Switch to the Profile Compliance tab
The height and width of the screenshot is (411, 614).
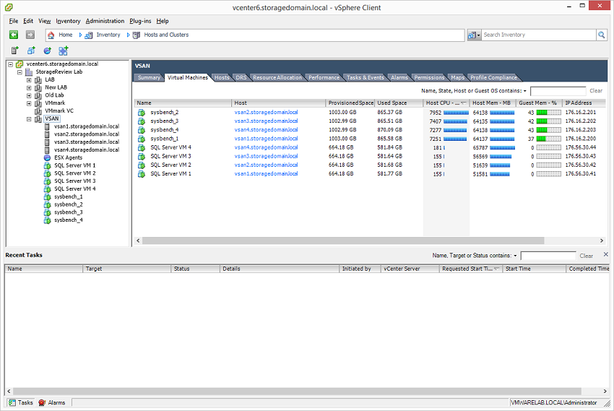click(493, 77)
